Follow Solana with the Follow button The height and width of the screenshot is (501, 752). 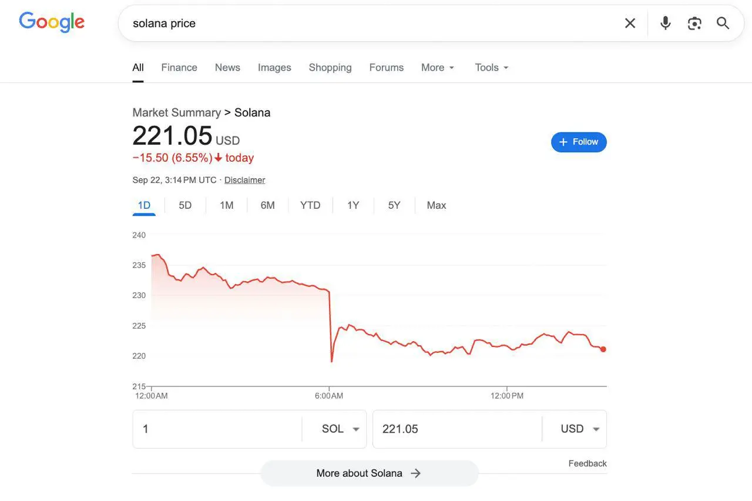click(x=579, y=142)
